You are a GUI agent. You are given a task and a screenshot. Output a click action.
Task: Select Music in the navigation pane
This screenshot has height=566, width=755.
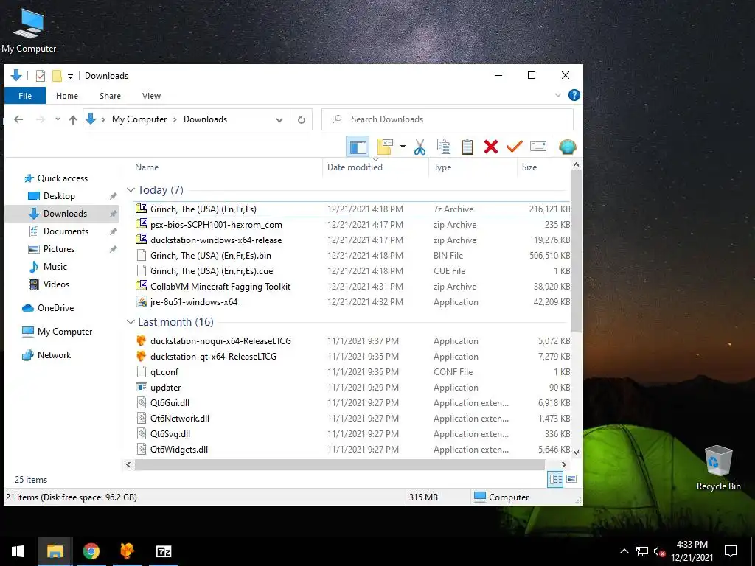pos(55,267)
